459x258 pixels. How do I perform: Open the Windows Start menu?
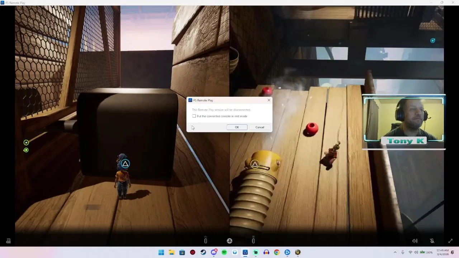pyautogui.click(x=161, y=252)
